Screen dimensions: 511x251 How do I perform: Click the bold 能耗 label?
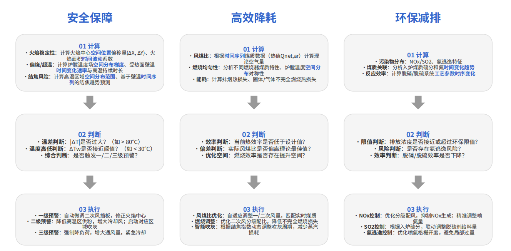[202, 79]
